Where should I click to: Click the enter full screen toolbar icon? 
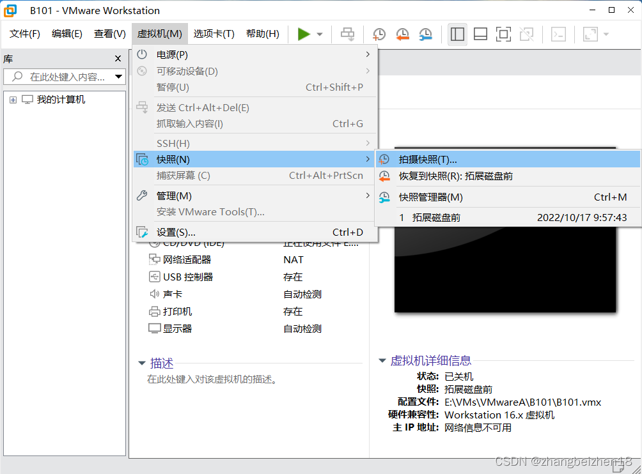tap(503, 34)
